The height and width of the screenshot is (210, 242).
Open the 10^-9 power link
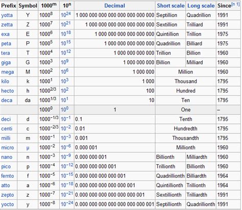pyautogui.click(x=66, y=156)
